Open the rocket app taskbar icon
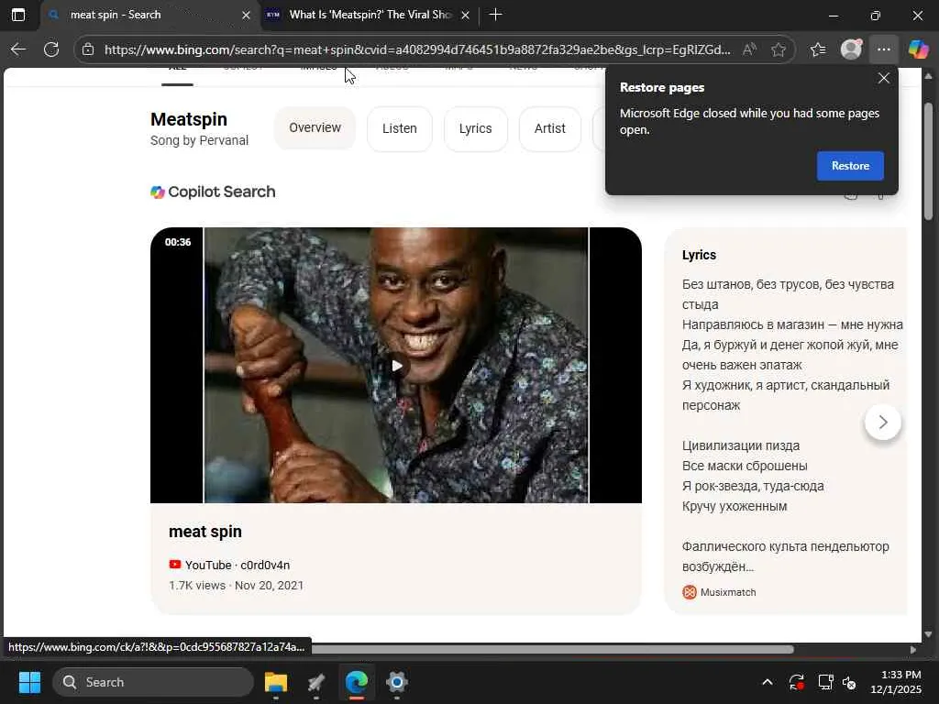 click(x=316, y=682)
